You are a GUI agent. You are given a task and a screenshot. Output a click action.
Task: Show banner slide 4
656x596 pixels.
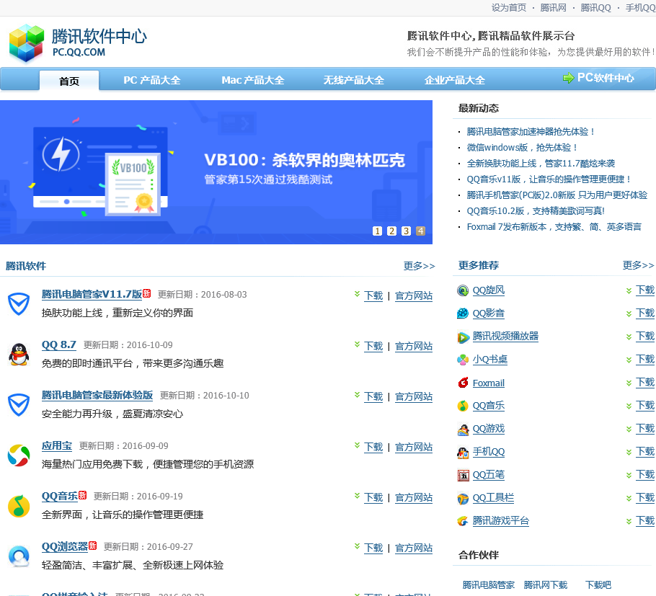point(420,231)
